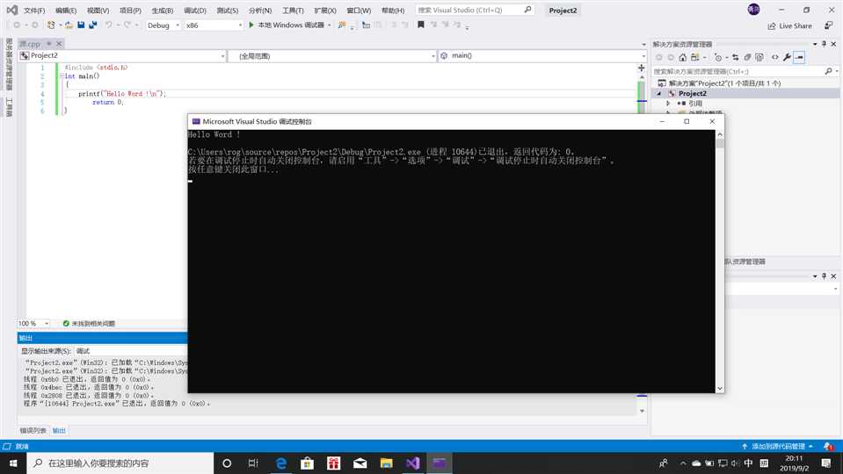Click the Navigate Backward toolbar button

[x=17, y=25]
